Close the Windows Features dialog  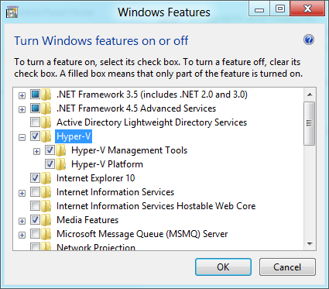[307, 9]
